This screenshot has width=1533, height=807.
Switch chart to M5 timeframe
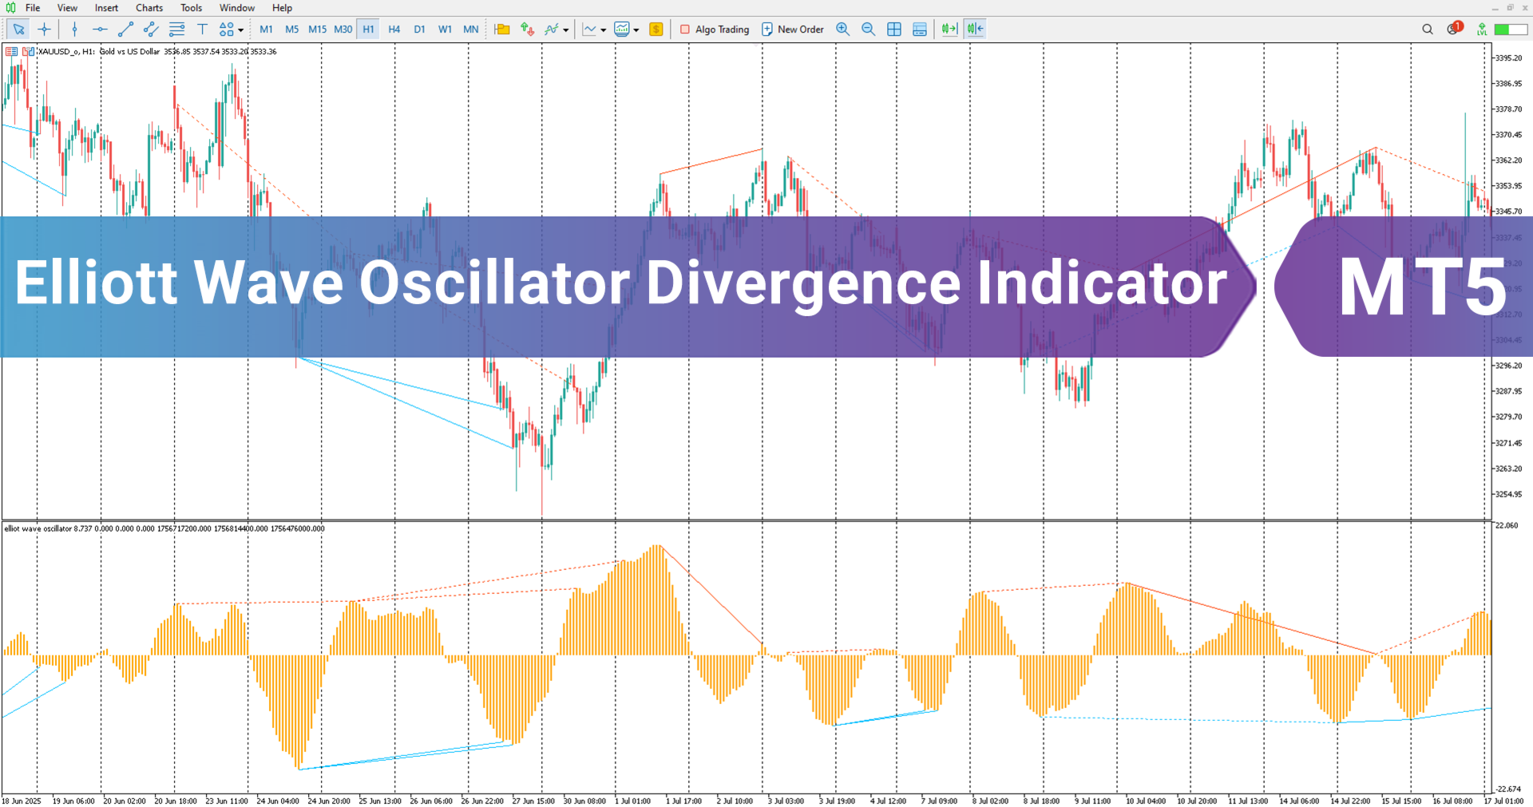[291, 30]
